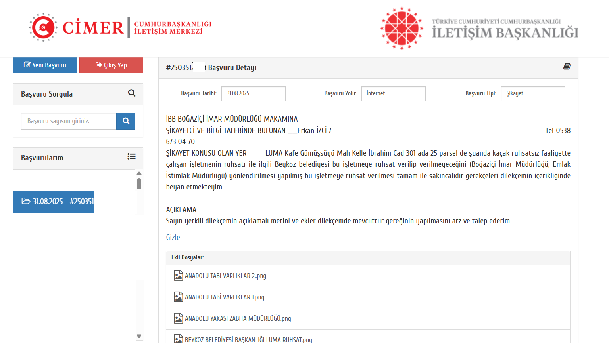Click the Gizle link
Image resolution: width=609 pixels, height=343 pixels.
[x=173, y=237]
